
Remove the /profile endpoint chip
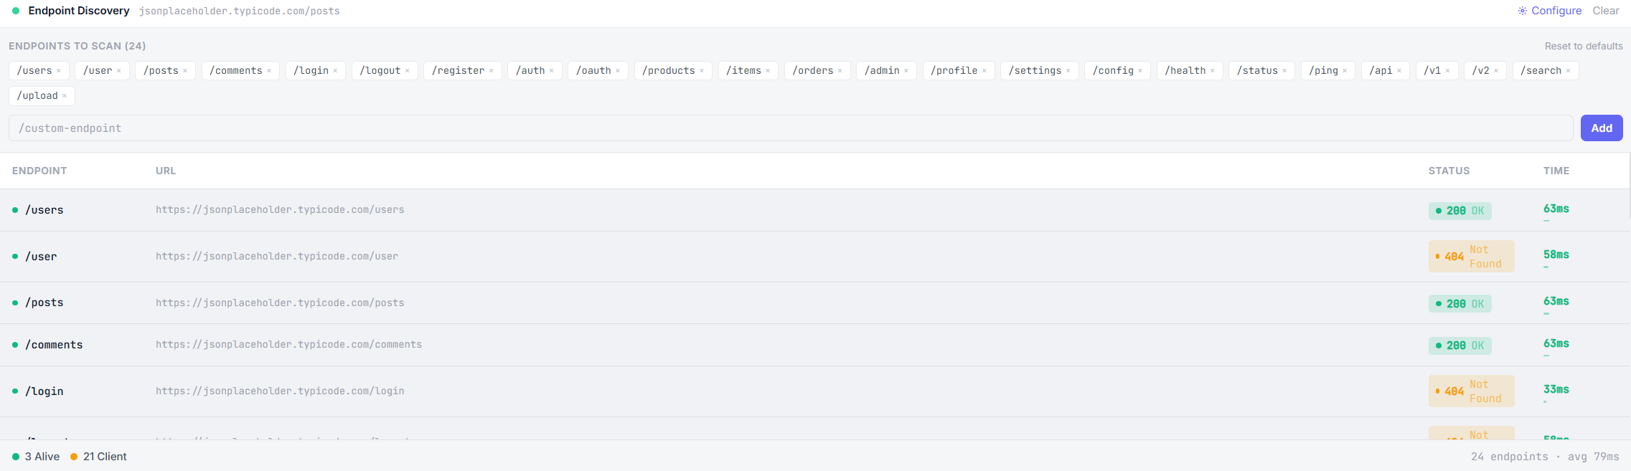click(984, 71)
